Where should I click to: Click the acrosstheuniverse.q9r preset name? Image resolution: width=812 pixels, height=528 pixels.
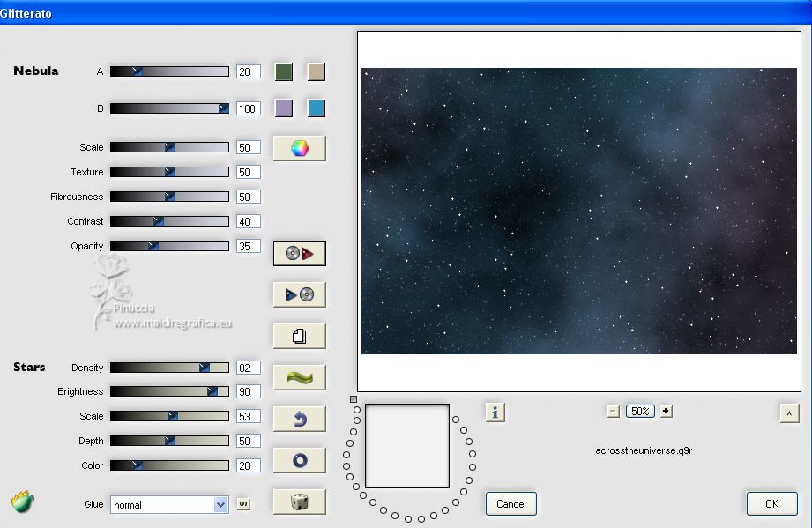pyautogui.click(x=644, y=450)
